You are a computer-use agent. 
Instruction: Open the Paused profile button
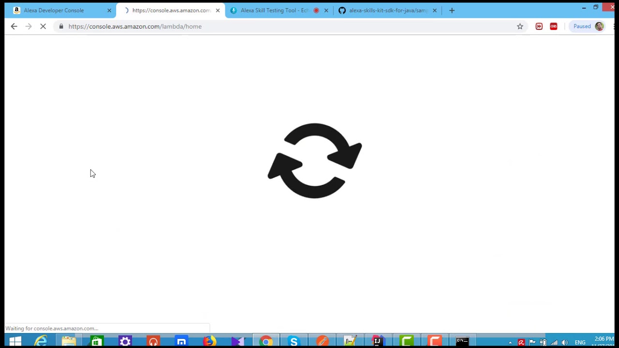coord(588,27)
